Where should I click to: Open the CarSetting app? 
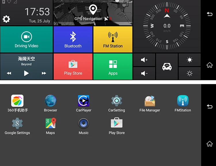[117, 103]
